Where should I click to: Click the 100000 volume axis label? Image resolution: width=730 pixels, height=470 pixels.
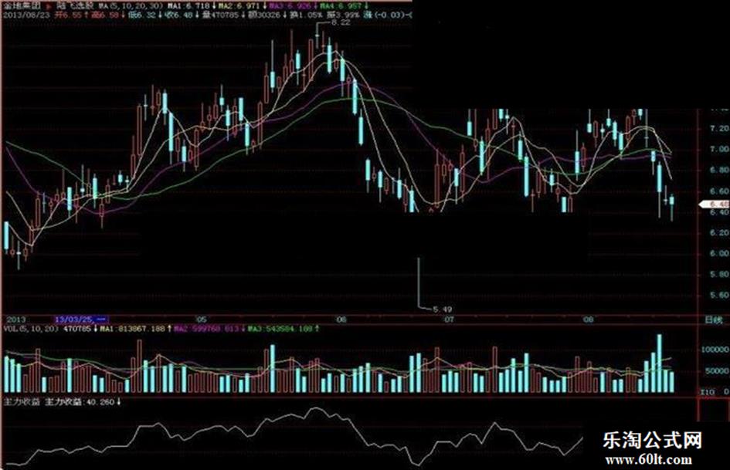point(716,350)
